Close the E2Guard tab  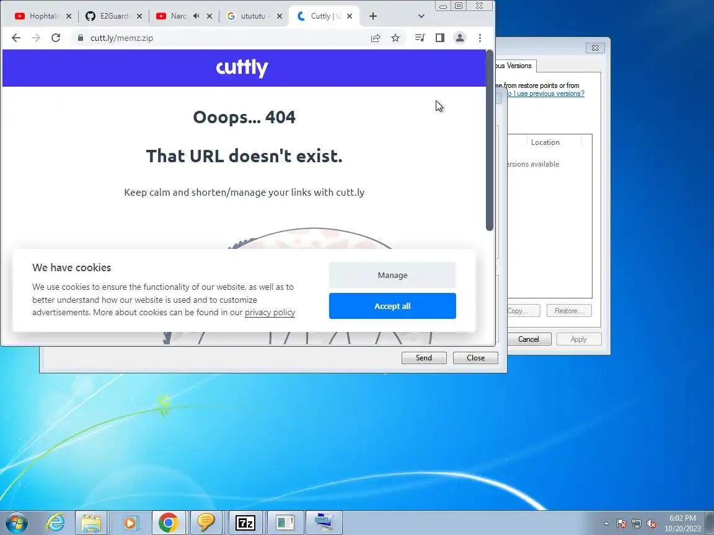pos(139,16)
